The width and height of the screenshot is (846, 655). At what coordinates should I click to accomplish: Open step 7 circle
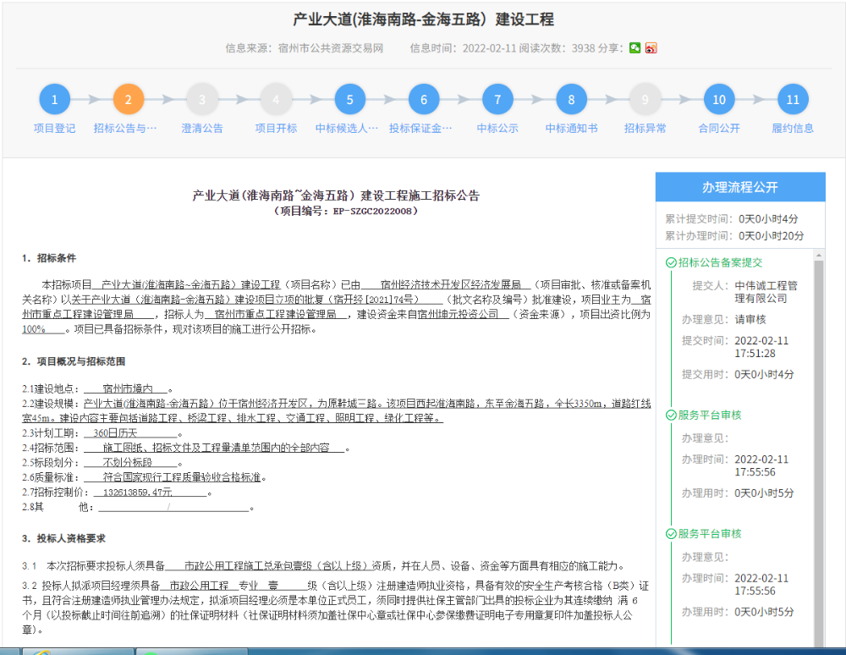pyautogui.click(x=497, y=99)
